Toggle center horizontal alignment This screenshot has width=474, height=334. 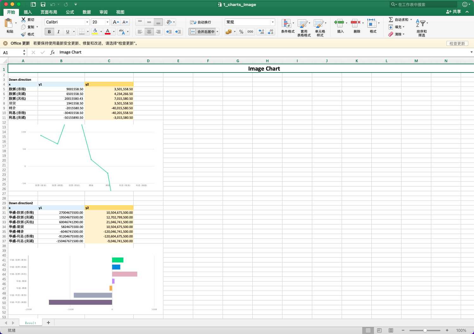point(149,32)
